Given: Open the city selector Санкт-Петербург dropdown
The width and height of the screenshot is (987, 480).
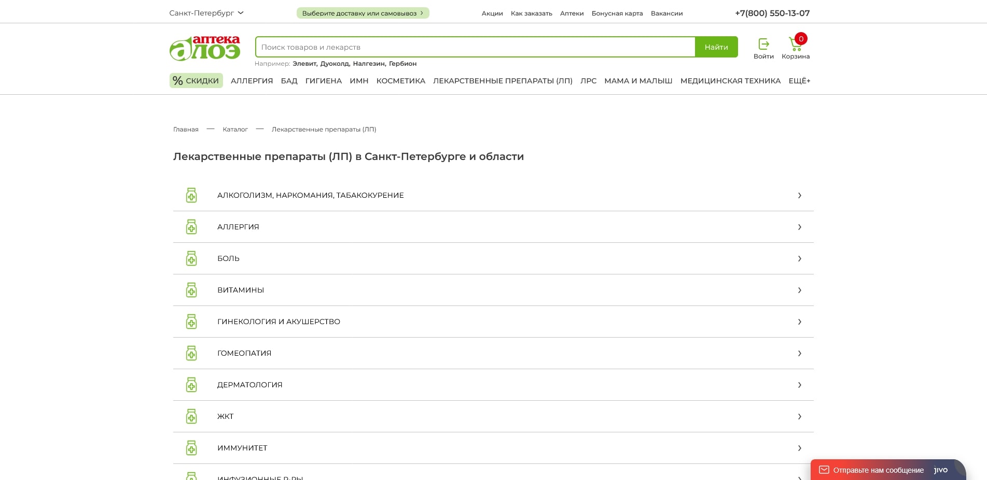Looking at the screenshot, I should [206, 13].
